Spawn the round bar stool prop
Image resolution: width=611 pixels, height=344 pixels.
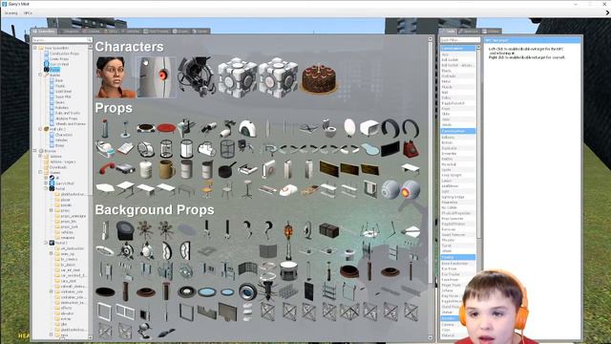click(247, 189)
